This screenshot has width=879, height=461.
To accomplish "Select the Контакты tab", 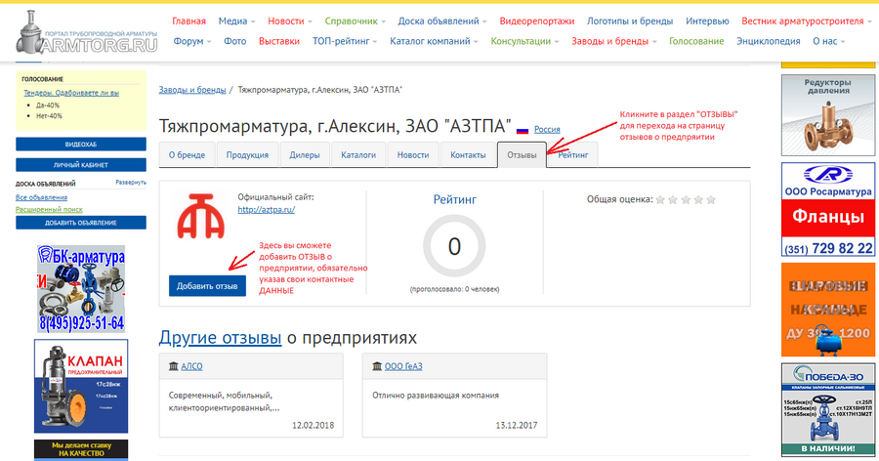I will (x=468, y=154).
